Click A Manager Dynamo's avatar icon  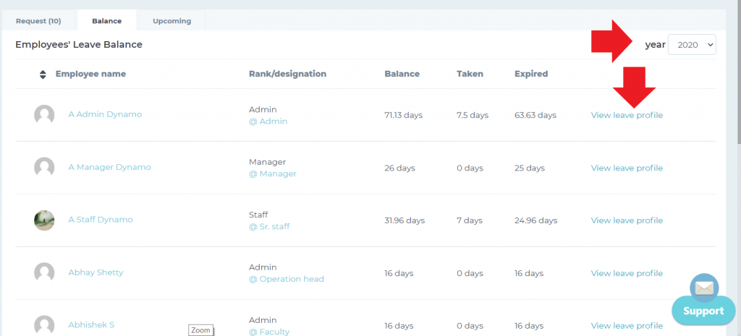click(44, 168)
